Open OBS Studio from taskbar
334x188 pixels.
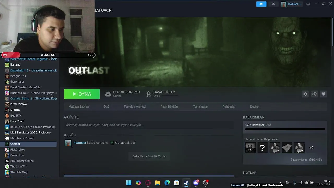[206, 183]
